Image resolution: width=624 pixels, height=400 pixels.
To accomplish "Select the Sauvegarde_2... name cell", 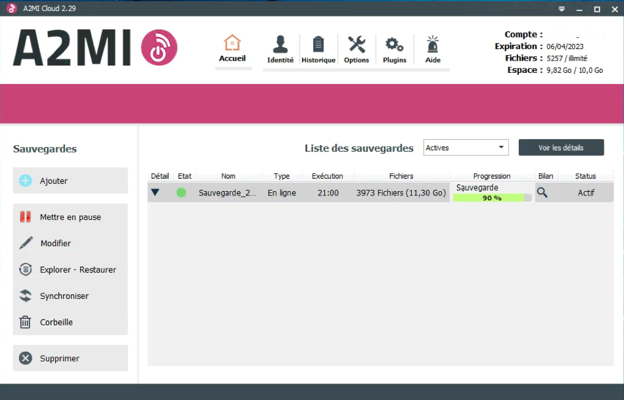I will point(228,193).
